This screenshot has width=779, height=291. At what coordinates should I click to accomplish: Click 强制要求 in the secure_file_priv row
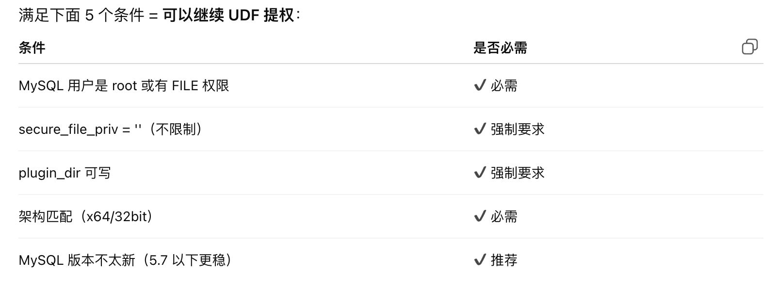point(518,129)
